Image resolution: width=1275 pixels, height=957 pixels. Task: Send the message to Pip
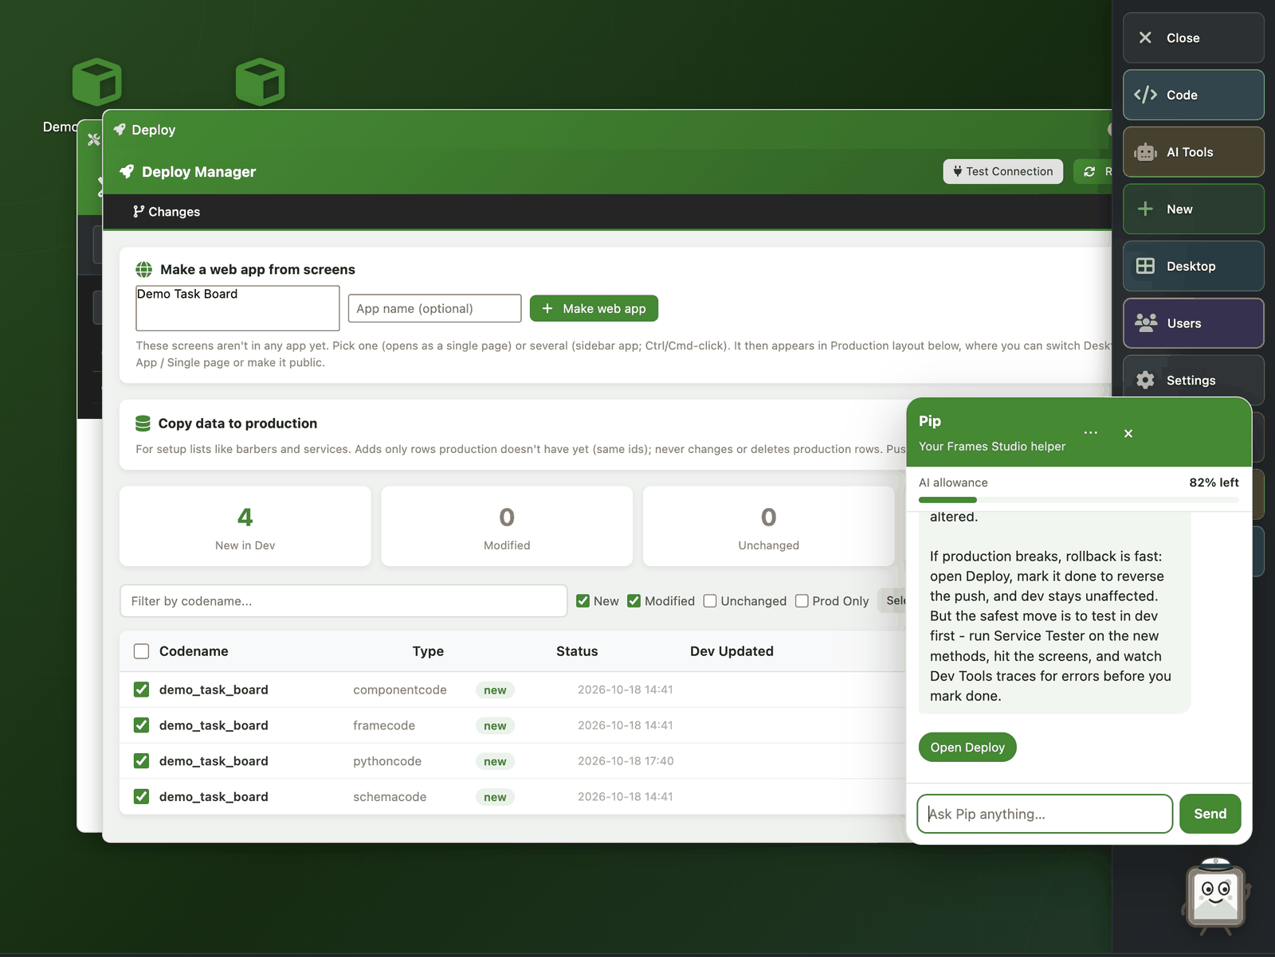pyautogui.click(x=1210, y=814)
